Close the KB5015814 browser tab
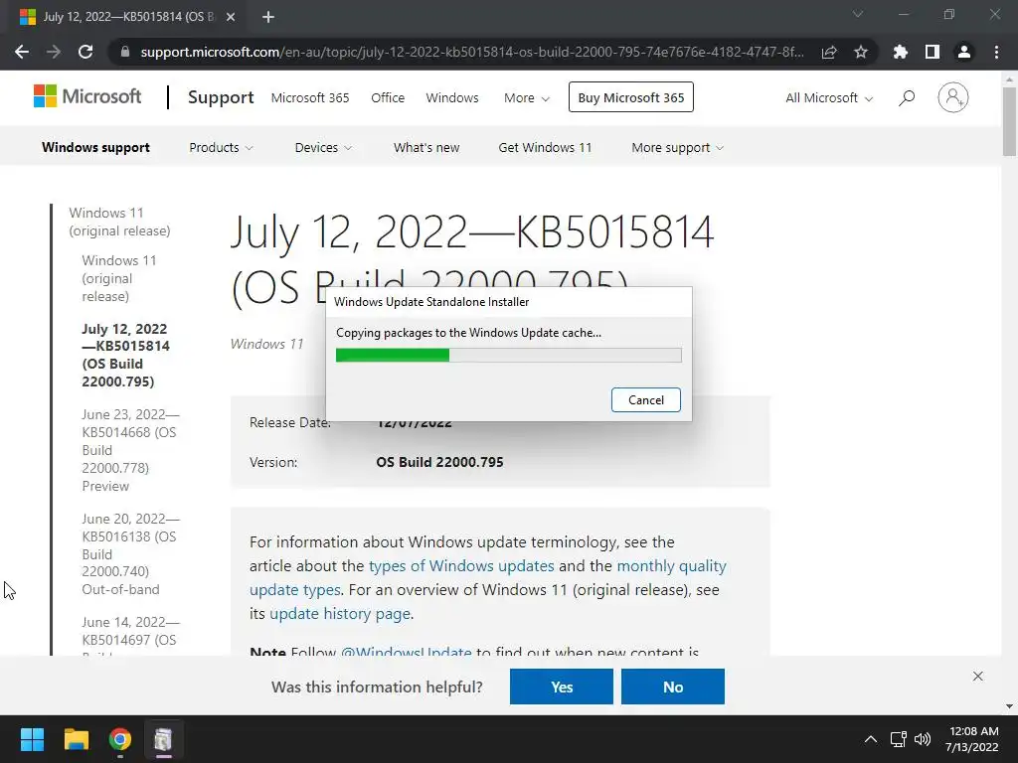1018x763 pixels. click(231, 17)
